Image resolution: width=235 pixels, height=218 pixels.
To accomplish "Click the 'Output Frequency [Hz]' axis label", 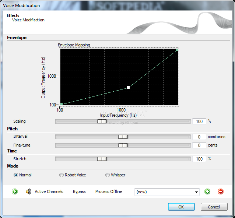I will pos(43,78).
